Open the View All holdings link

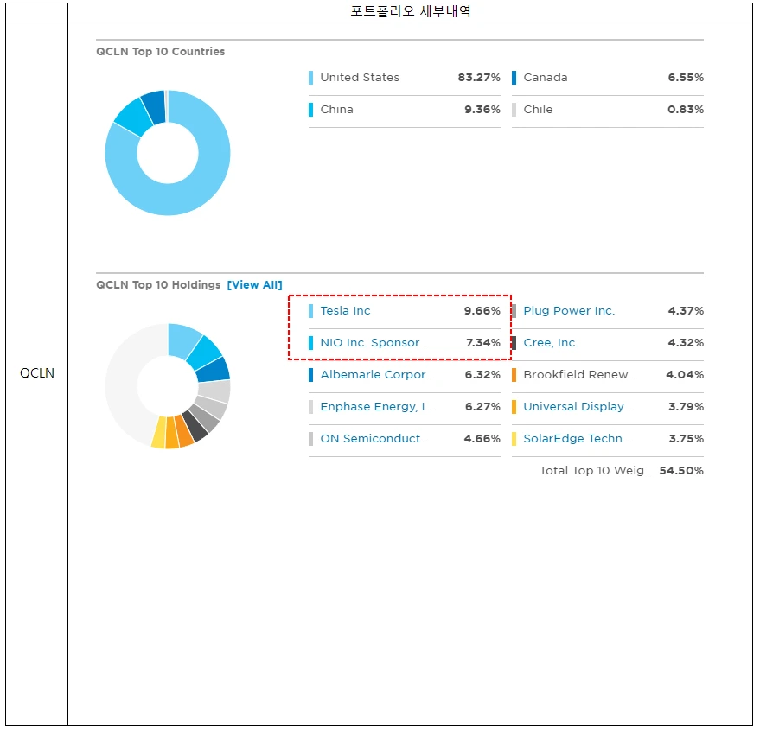pos(254,285)
